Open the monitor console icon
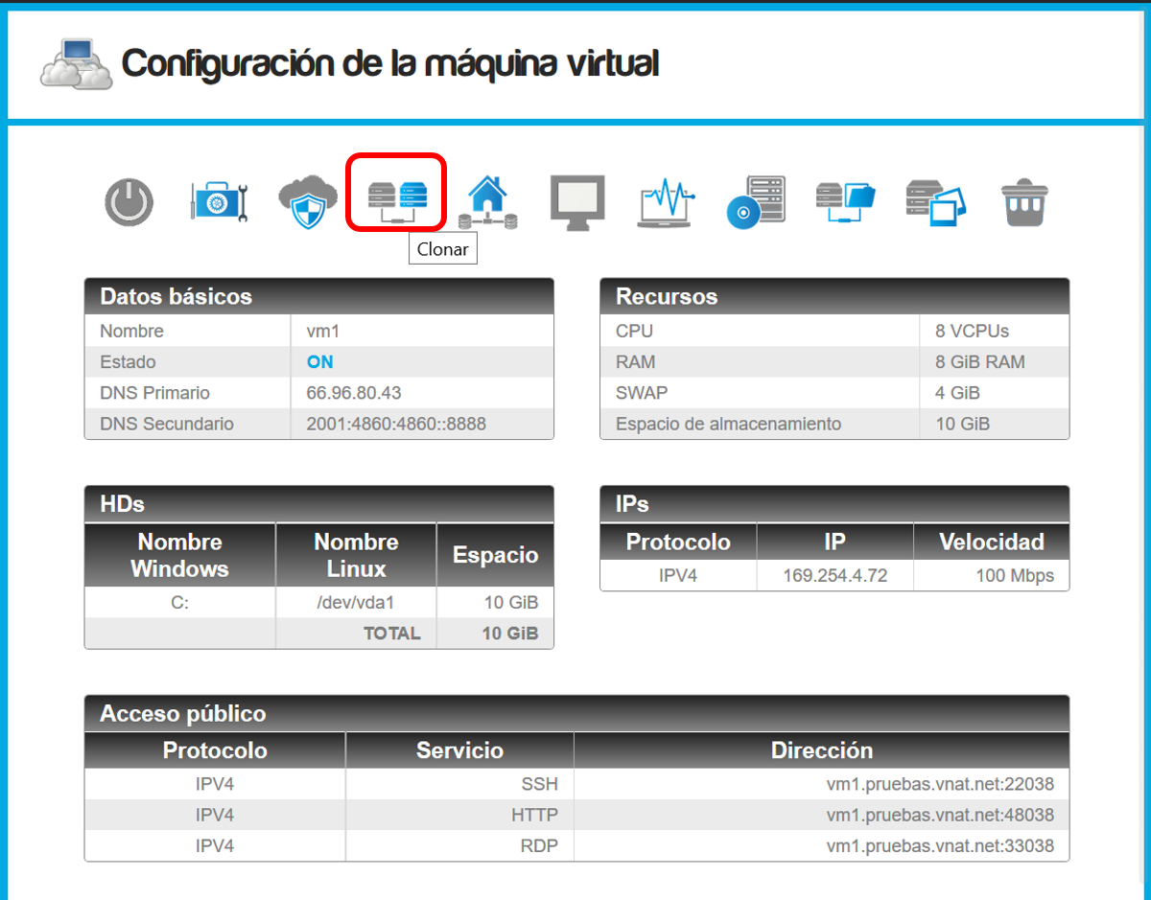Viewport: 1151px width, 900px height. point(577,202)
